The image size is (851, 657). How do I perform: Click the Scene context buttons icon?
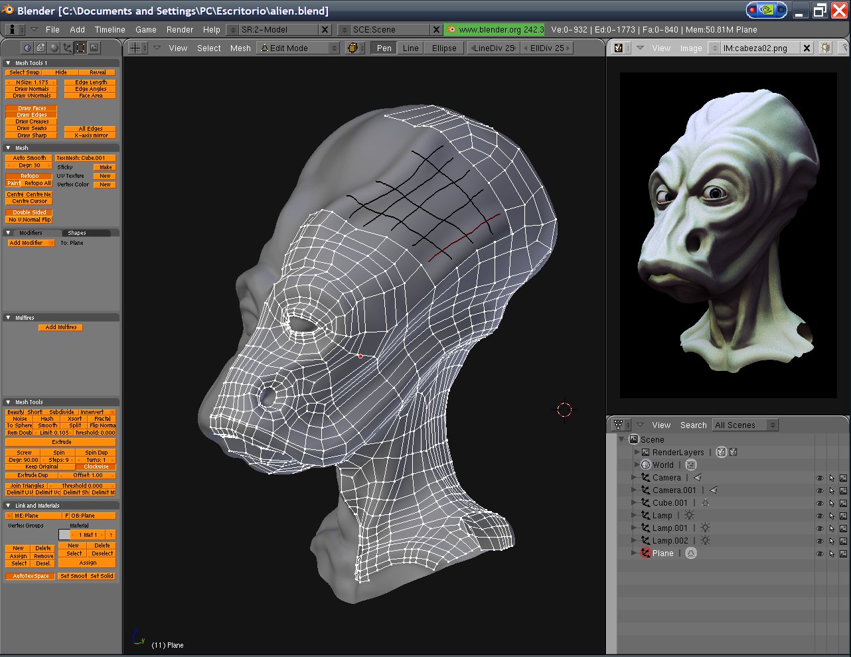click(94, 48)
